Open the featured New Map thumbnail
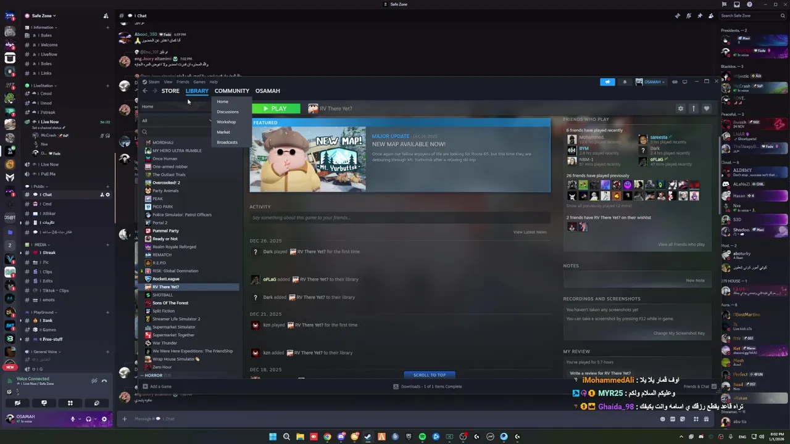This screenshot has height=444, width=790. point(308,159)
